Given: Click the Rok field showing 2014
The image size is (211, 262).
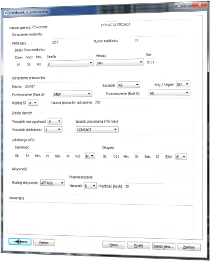Looking at the screenshot, I should click(150, 62).
